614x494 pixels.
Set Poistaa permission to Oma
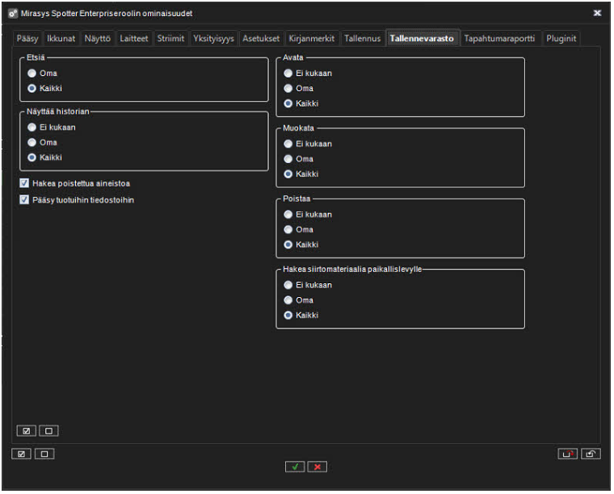click(x=288, y=230)
